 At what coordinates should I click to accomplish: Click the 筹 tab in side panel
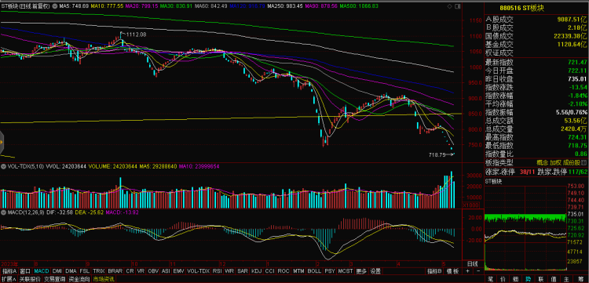[x=580, y=279]
